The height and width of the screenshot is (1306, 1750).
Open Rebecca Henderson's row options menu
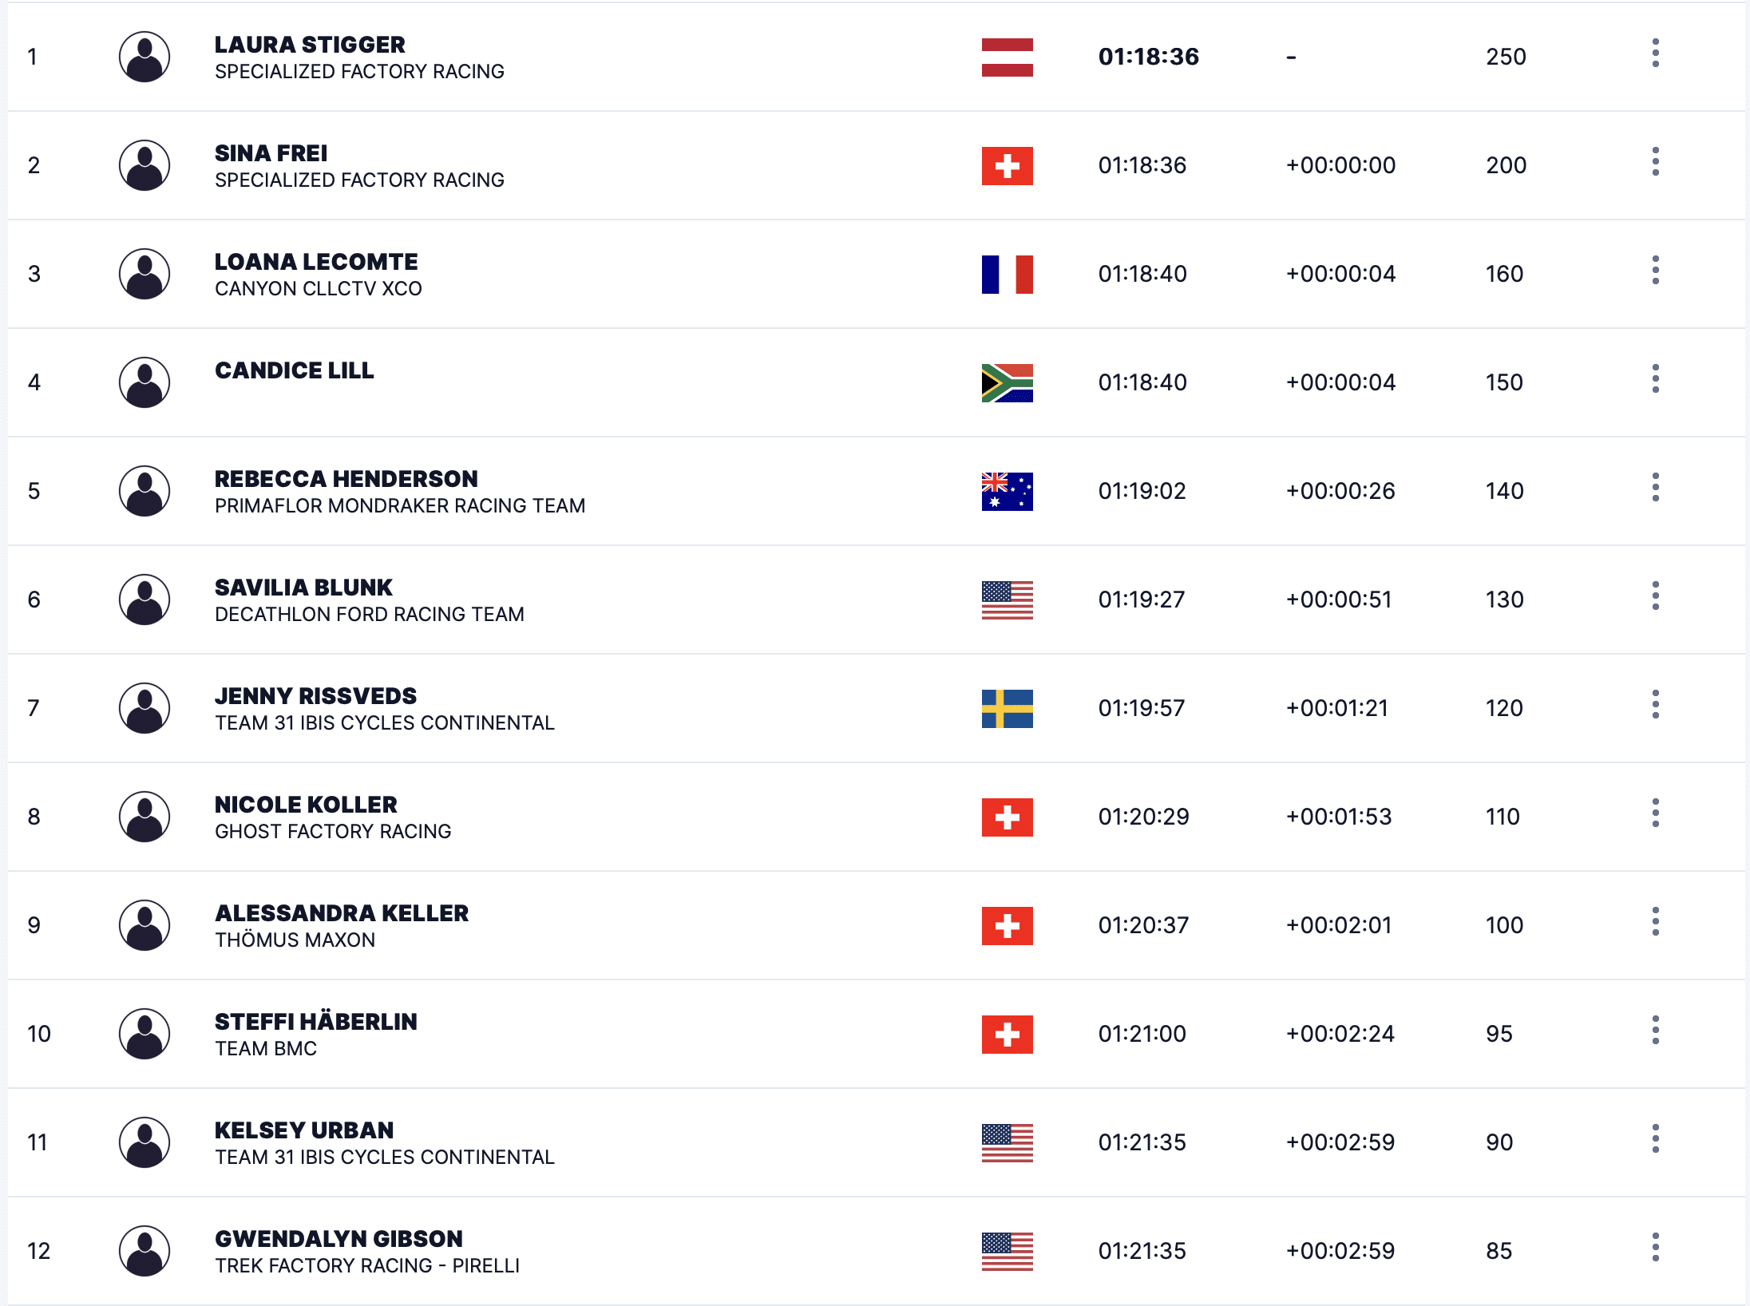tap(1655, 488)
